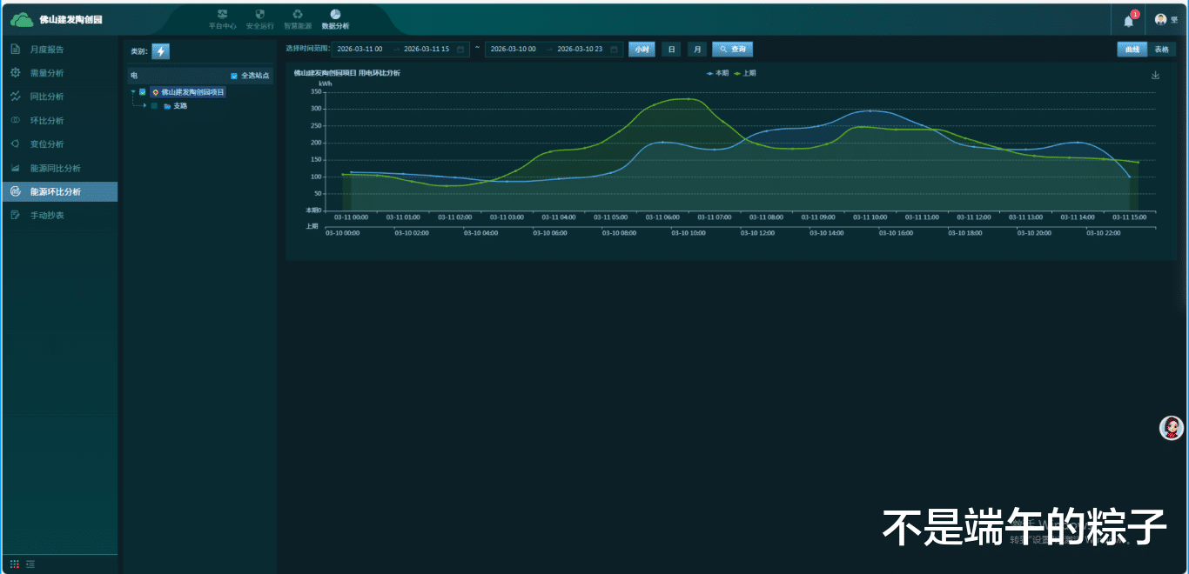Open the notification bell with red badge

click(1129, 19)
